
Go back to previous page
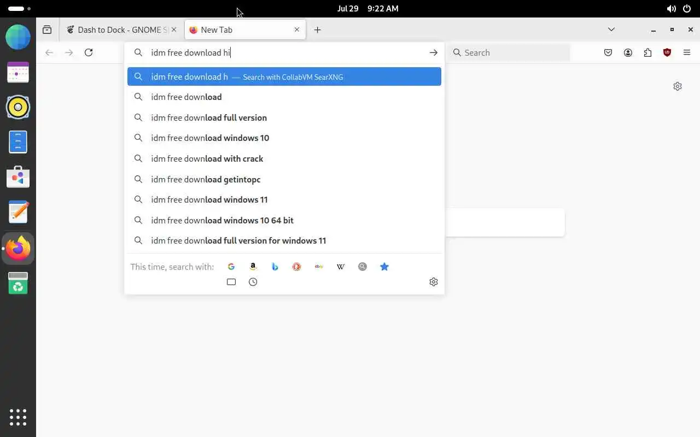coord(49,52)
